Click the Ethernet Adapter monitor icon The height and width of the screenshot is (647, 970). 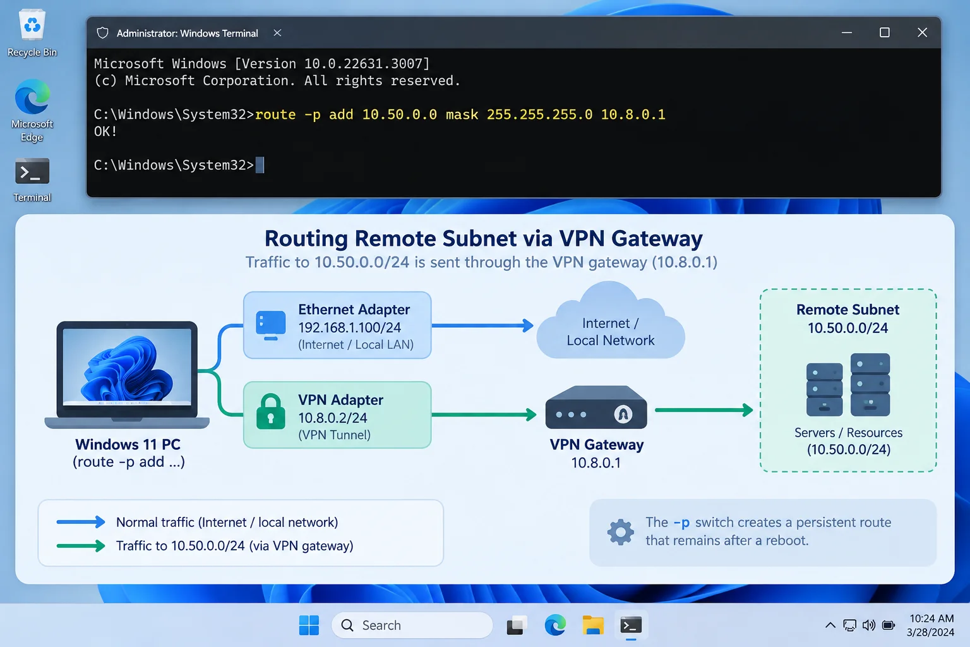(271, 325)
